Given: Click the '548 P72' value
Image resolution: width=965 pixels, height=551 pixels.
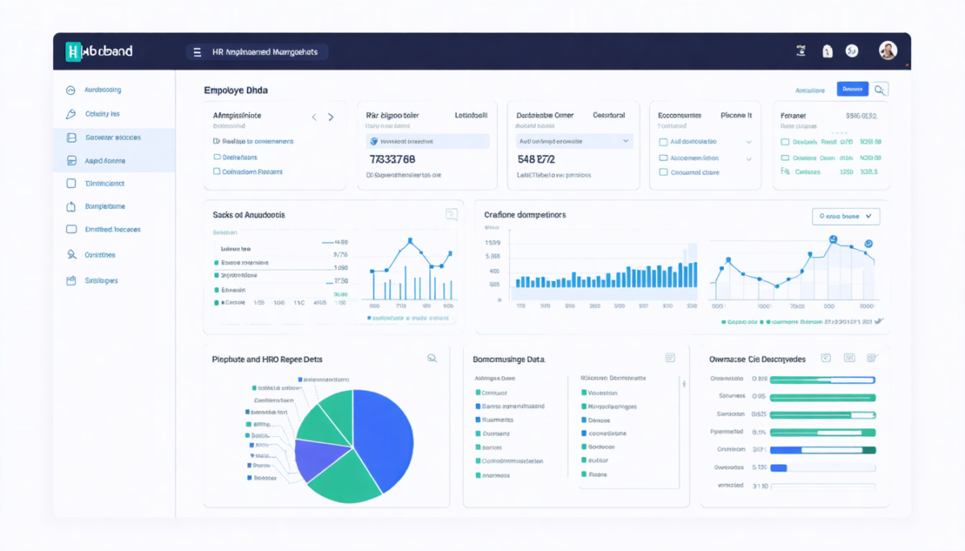Looking at the screenshot, I should [536, 159].
